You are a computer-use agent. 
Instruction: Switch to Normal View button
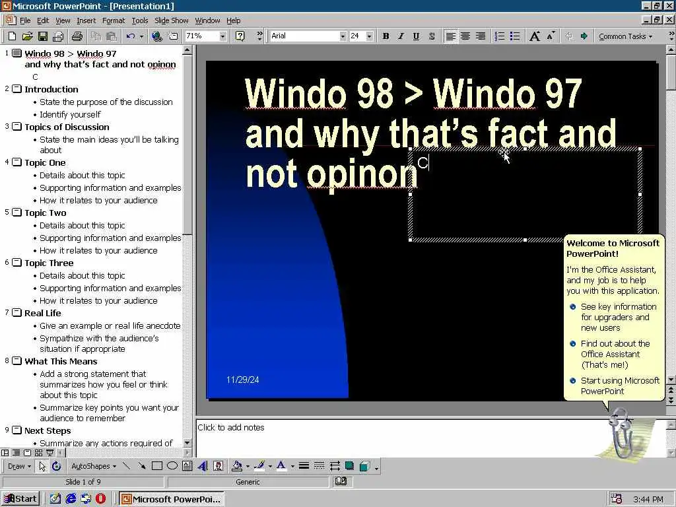5,453
